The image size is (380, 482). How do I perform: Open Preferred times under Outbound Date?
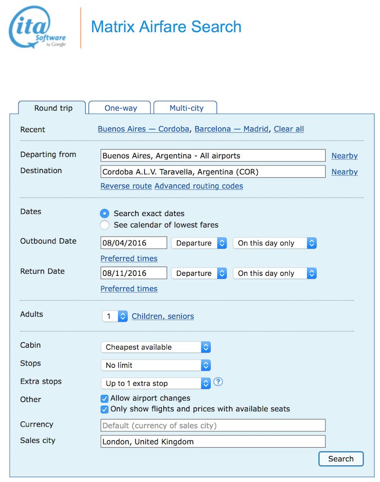(129, 258)
